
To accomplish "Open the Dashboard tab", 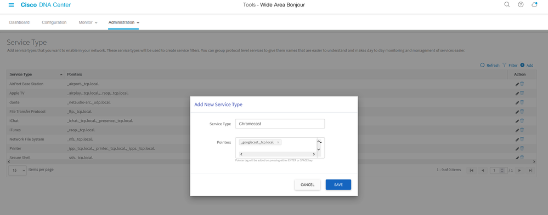I will [x=19, y=22].
